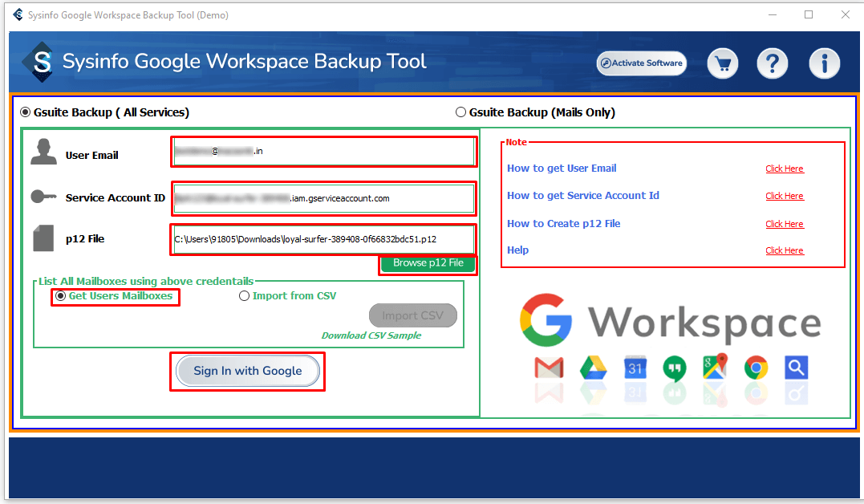The width and height of the screenshot is (864, 504).
Task: Click 'How to get User Email' text
Action: tap(562, 169)
